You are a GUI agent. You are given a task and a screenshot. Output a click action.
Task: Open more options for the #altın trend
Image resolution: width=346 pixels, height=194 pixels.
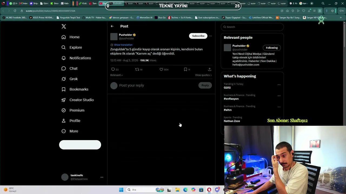[279, 107]
